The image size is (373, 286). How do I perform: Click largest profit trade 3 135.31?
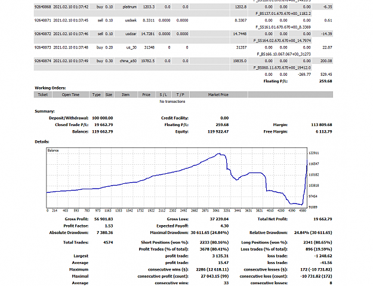click(220, 256)
